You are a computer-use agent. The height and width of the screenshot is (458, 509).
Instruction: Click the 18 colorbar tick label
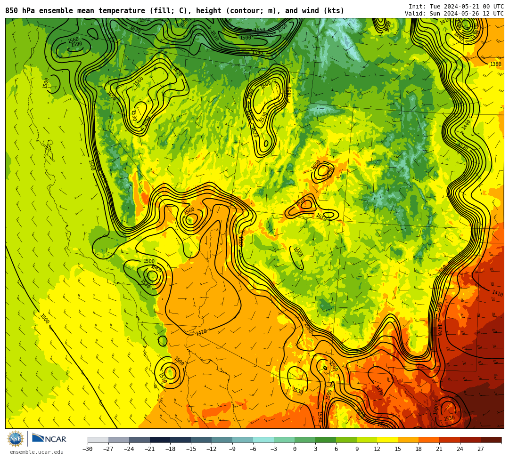tap(419, 449)
